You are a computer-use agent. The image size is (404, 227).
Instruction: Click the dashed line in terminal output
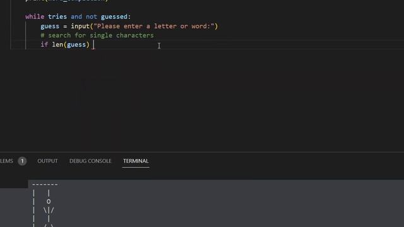[x=45, y=185]
